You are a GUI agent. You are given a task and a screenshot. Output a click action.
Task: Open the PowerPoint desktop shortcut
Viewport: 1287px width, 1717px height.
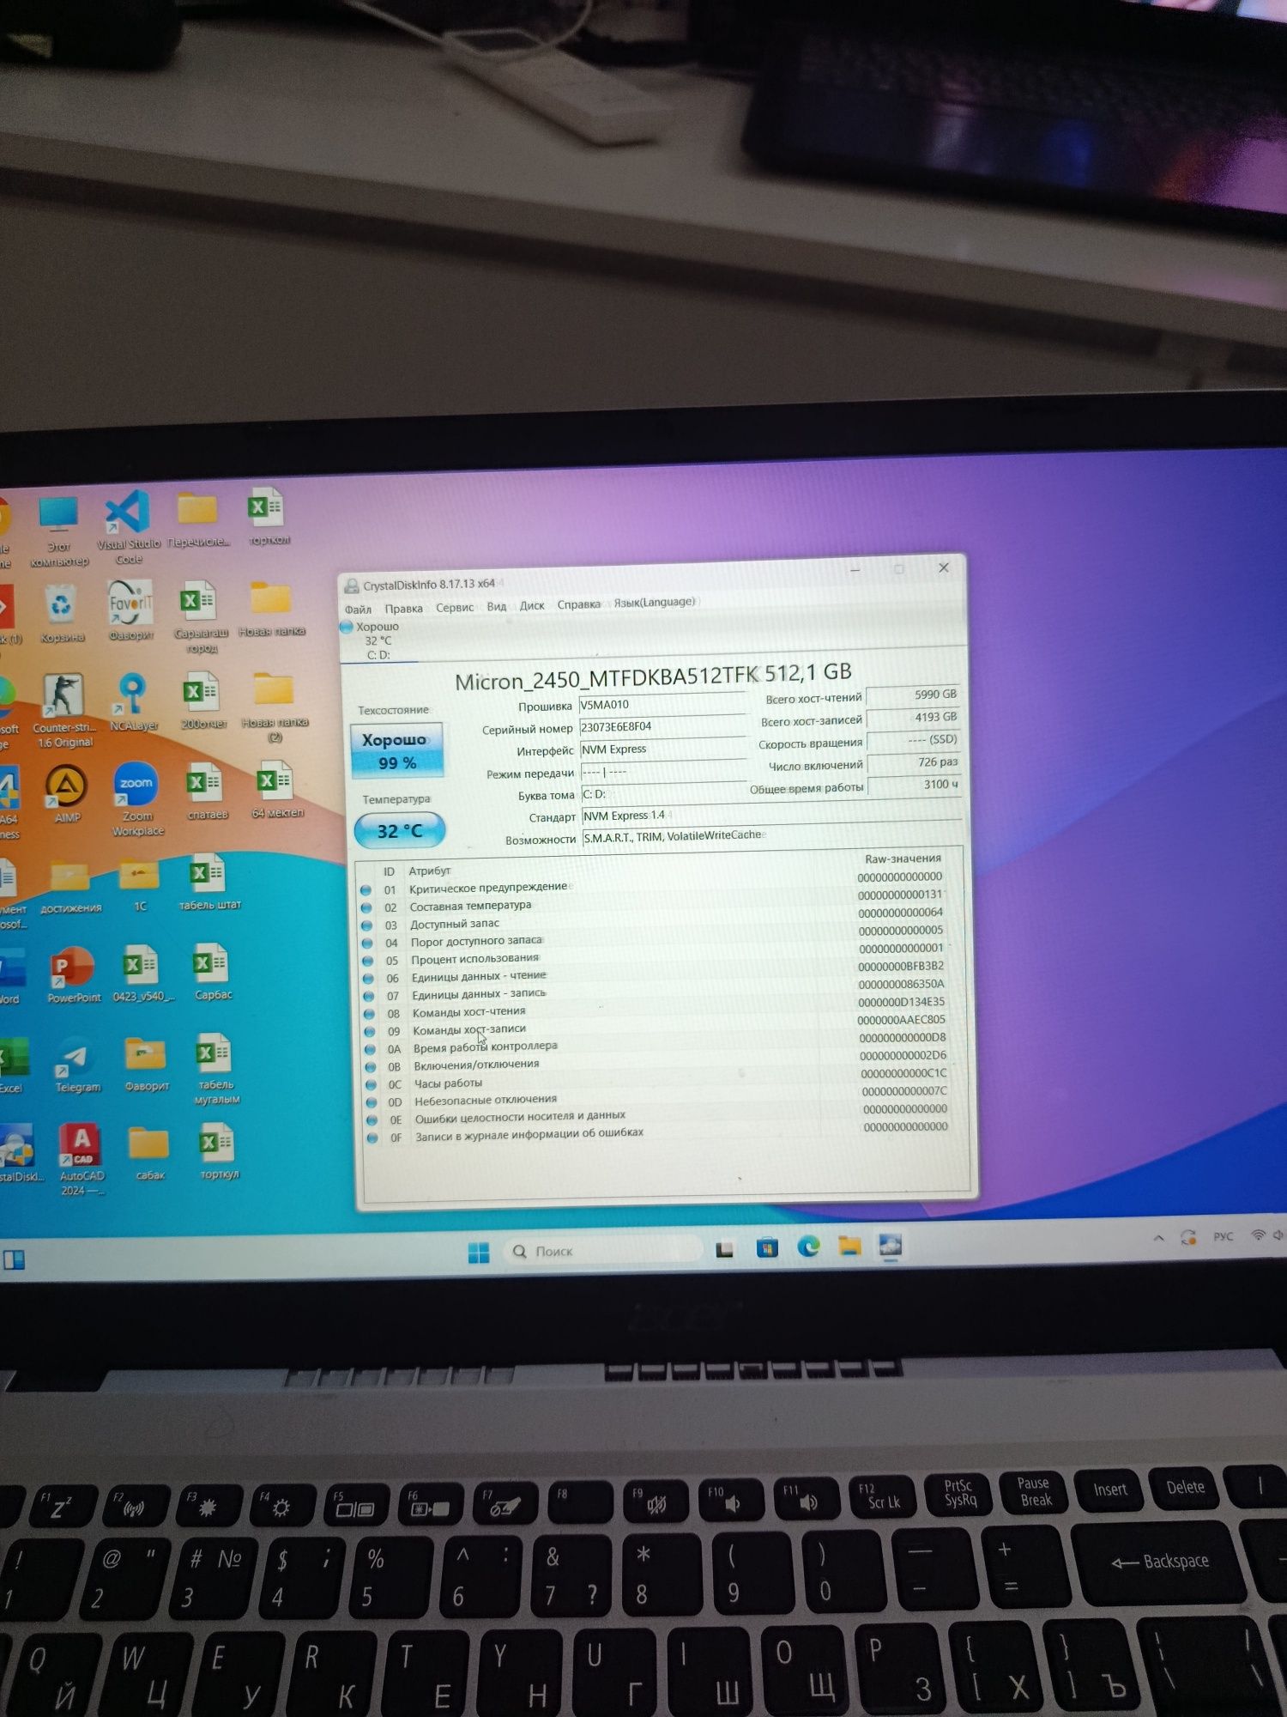73,974
